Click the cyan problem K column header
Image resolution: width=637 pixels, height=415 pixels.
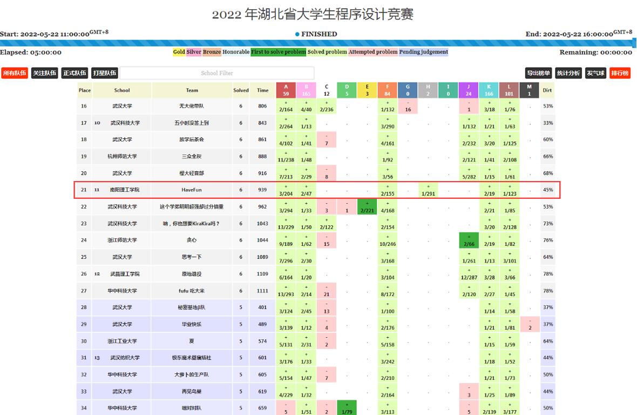[489, 90]
